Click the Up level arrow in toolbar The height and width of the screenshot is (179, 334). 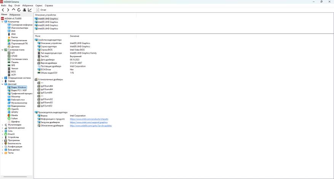13,10
